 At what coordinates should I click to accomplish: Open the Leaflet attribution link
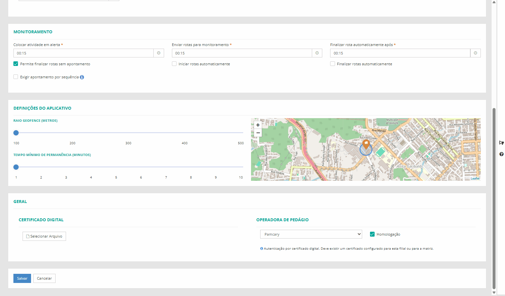coord(475,179)
